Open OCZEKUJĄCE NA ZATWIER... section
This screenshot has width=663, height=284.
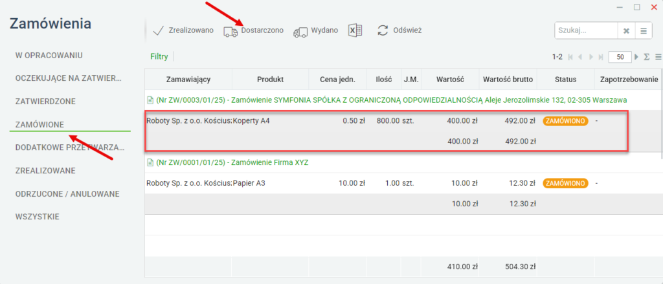(x=69, y=78)
